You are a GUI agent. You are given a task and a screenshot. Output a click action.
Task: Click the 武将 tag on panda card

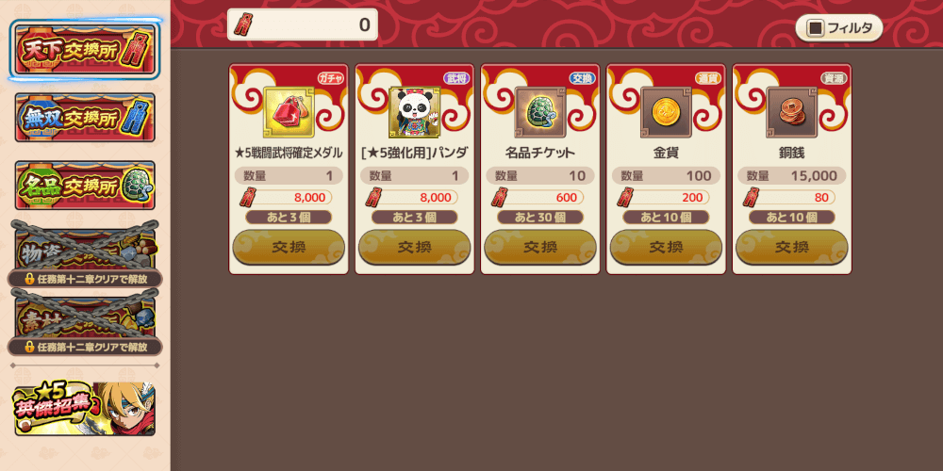coord(455,78)
